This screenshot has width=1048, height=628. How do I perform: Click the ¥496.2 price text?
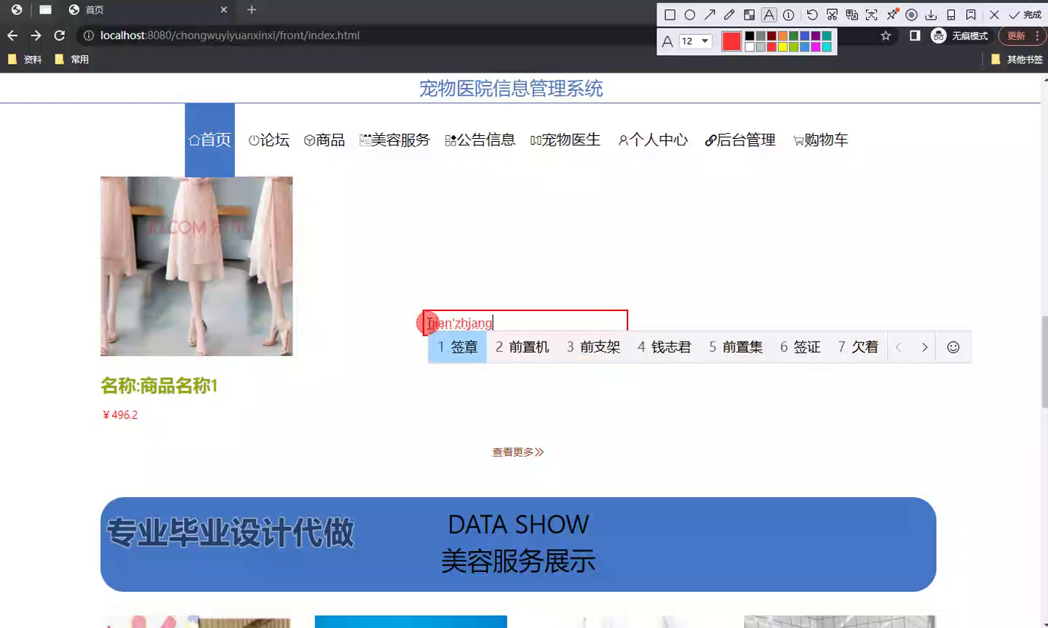tap(120, 415)
